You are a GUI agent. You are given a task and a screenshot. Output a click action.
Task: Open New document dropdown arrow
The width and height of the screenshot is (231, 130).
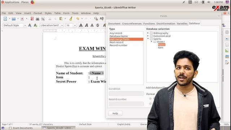(9, 19)
